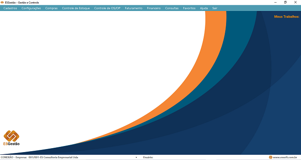
Task: Open the Compras menu
Action: point(51,8)
